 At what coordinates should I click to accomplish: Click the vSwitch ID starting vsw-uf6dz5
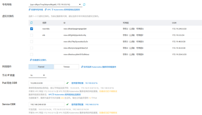point(75,29)
